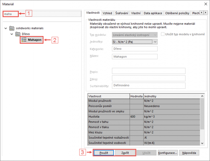Open help with Nápověda button

point(189,153)
